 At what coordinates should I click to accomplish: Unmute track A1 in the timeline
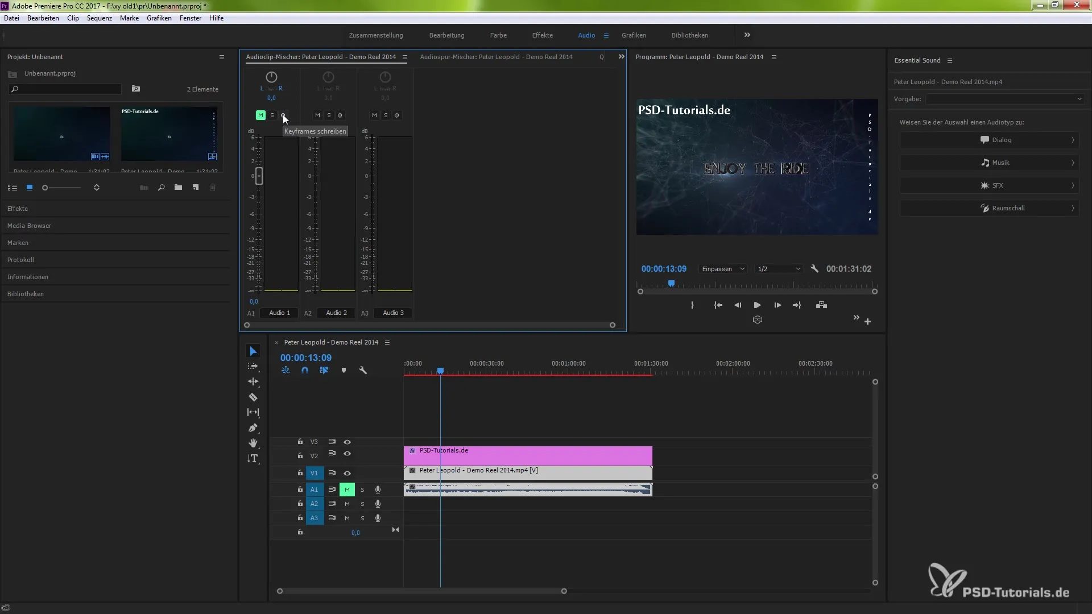[347, 489]
